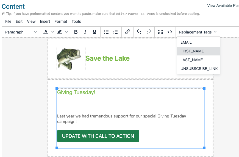Insert a bulleted list
239x157 pixels.
(x=106, y=32)
